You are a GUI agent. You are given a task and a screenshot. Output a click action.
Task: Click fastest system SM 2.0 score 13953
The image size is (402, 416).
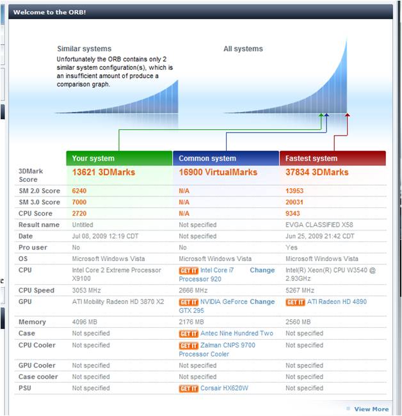pyautogui.click(x=294, y=191)
